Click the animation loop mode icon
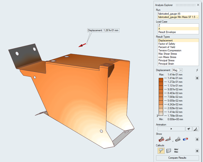 pos(189,129)
